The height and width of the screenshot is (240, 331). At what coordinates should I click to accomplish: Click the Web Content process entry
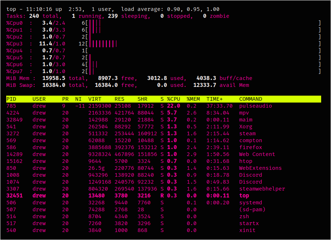pos(257,154)
